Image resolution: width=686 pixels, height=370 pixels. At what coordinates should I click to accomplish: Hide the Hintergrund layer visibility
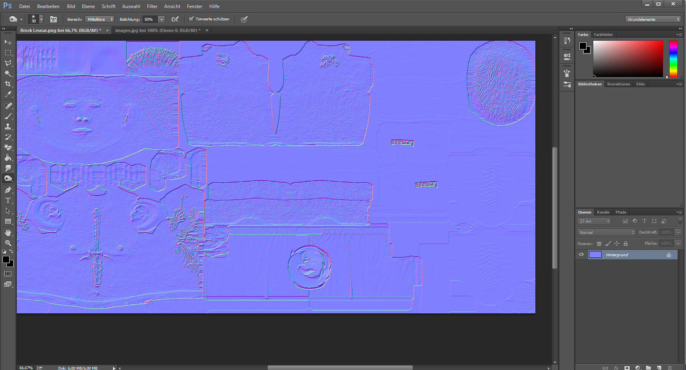pos(581,255)
